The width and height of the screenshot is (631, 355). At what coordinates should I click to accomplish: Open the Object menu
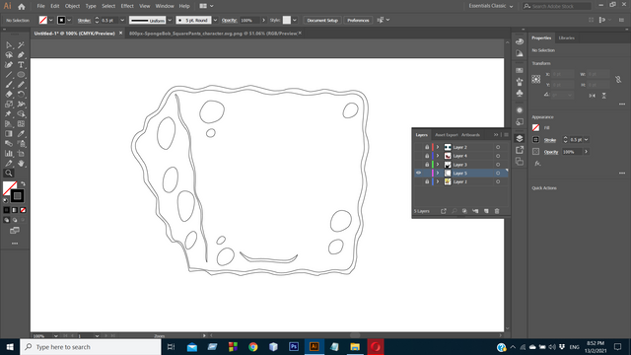(72, 6)
